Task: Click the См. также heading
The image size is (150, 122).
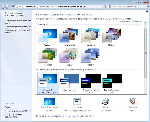Action: [x=9, y=104]
